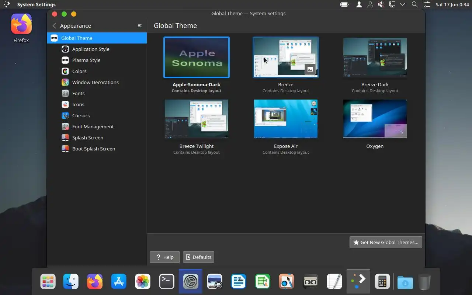Launch the Terminal from the dock
The image size is (472, 295).
click(167, 282)
